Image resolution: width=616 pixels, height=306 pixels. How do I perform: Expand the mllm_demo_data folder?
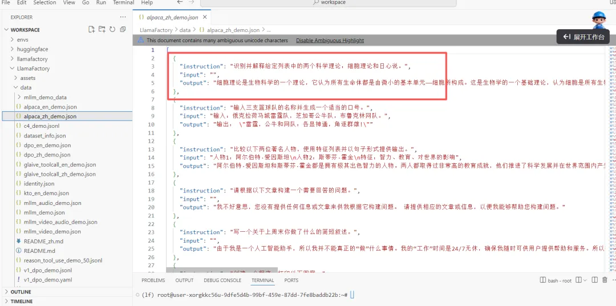click(45, 97)
